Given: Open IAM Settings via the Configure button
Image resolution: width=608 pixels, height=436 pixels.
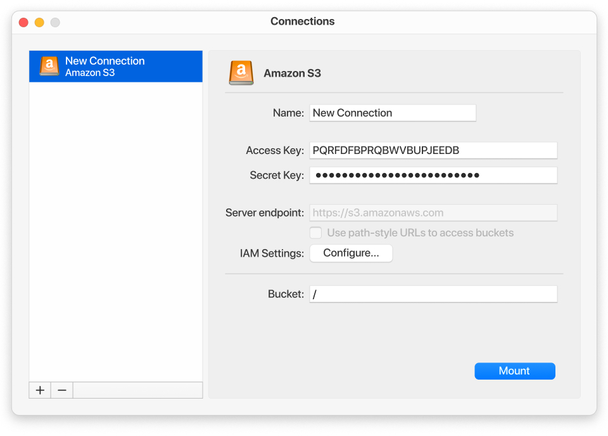Looking at the screenshot, I should click(351, 253).
